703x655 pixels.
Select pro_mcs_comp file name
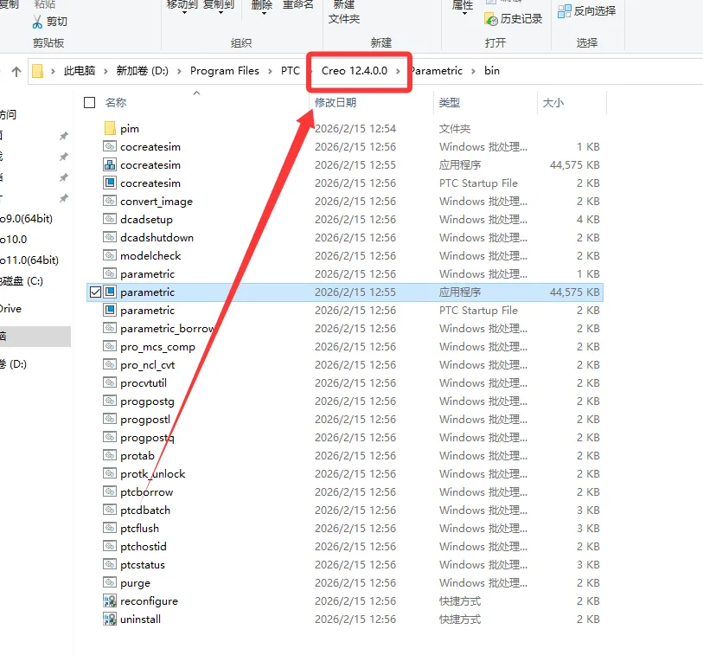[158, 347]
